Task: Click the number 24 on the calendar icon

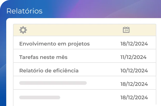Action: 126,31
